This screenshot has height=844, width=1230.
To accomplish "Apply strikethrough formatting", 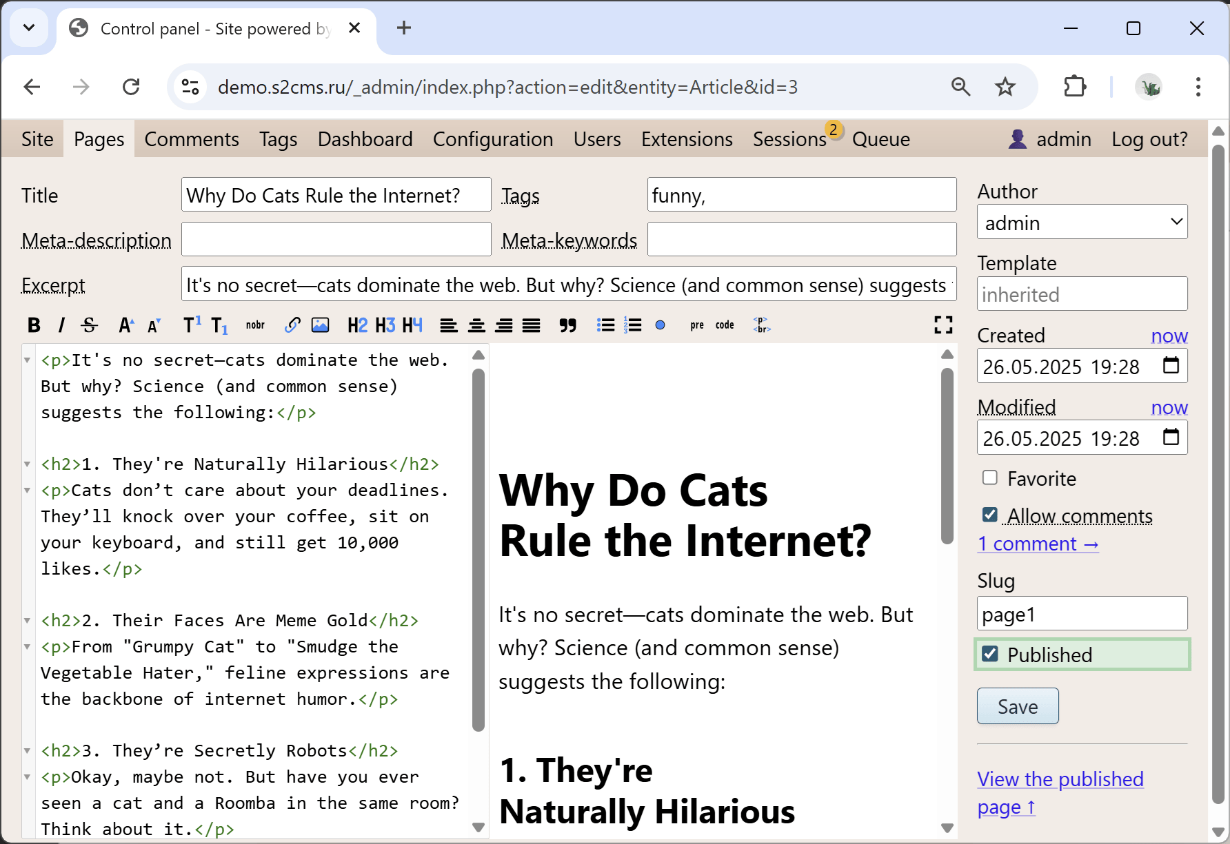I will 89,325.
